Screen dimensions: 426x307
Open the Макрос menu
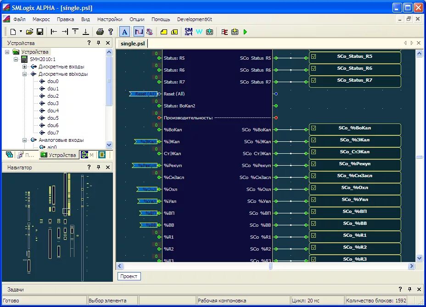(41, 19)
